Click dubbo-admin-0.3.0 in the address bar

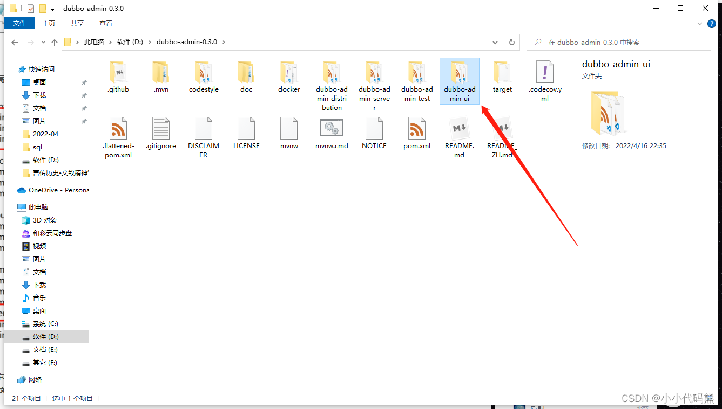coord(187,42)
